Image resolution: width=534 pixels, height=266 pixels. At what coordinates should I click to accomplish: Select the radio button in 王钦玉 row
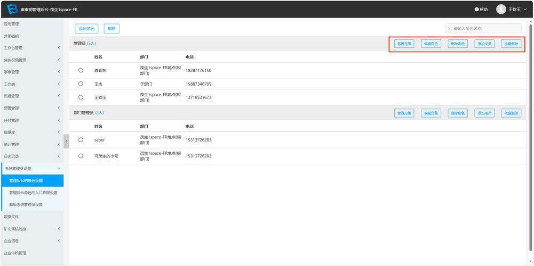click(x=81, y=97)
